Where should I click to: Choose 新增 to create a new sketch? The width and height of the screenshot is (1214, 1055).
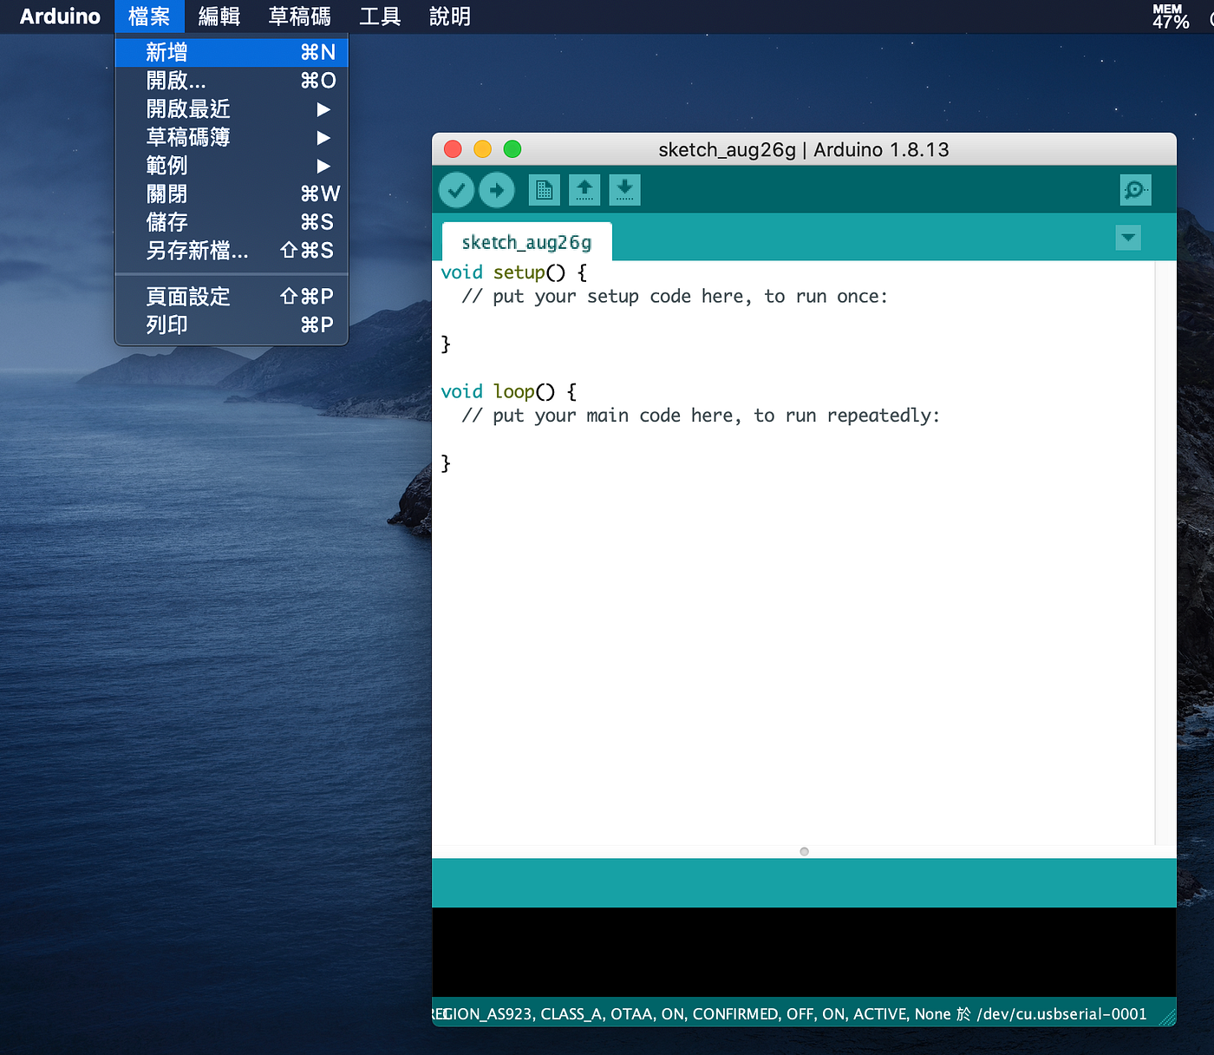pyautogui.click(x=166, y=52)
